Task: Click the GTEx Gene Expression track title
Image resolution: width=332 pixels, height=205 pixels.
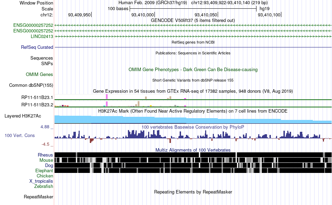Action: pos(193,91)
